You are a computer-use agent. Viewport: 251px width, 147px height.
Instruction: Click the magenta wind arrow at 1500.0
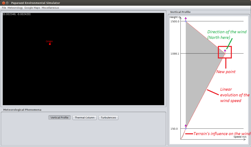(x=186, y=19)
